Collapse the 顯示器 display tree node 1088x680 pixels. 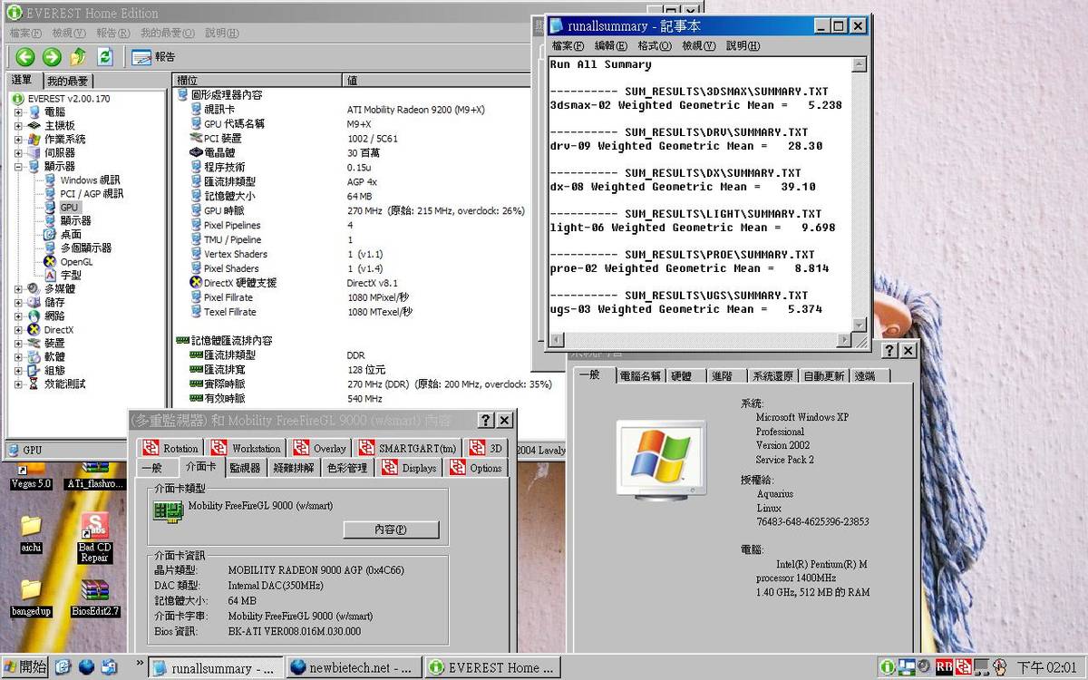pos(18,167)
